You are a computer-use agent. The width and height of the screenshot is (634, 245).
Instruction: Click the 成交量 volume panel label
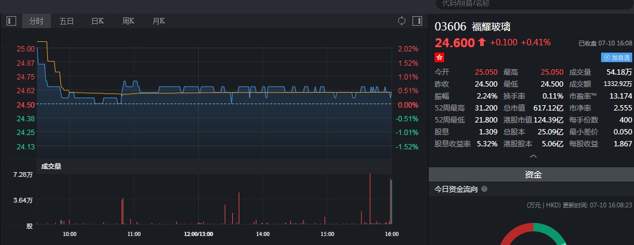[51, 166]
